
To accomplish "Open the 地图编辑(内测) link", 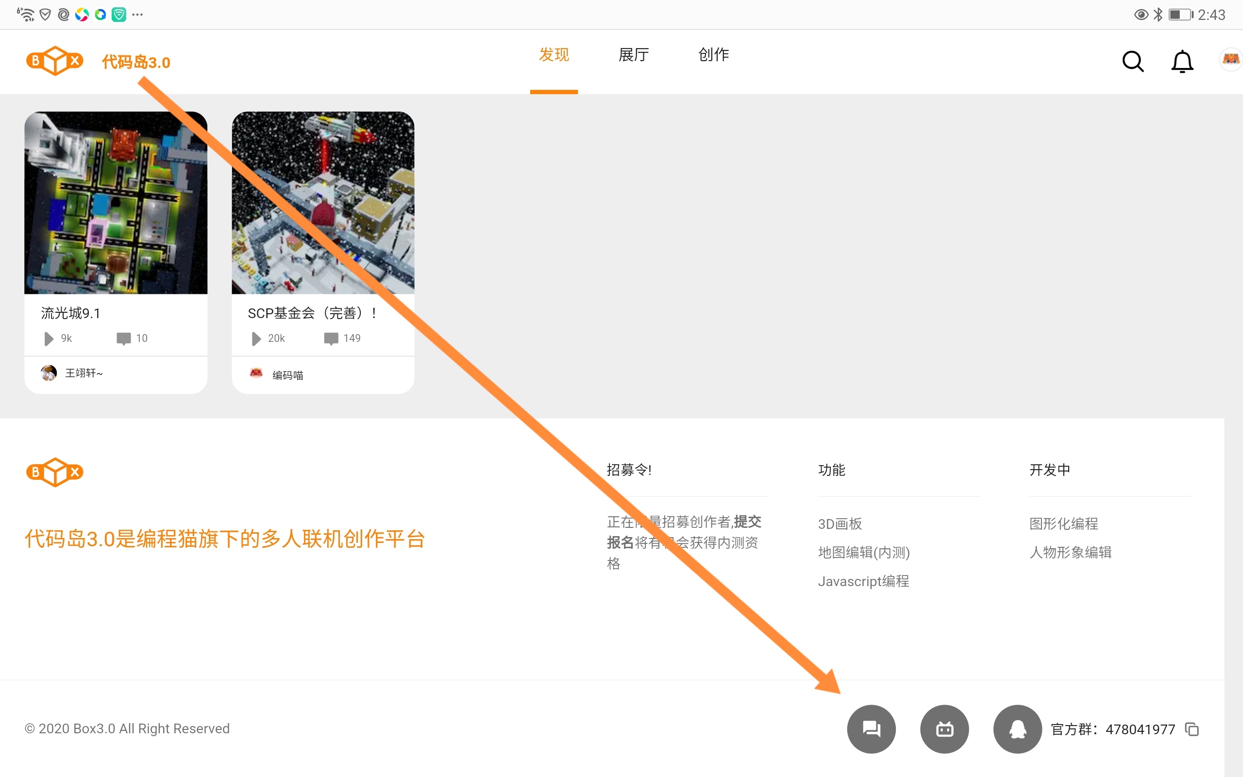I will tap(864, 553).
